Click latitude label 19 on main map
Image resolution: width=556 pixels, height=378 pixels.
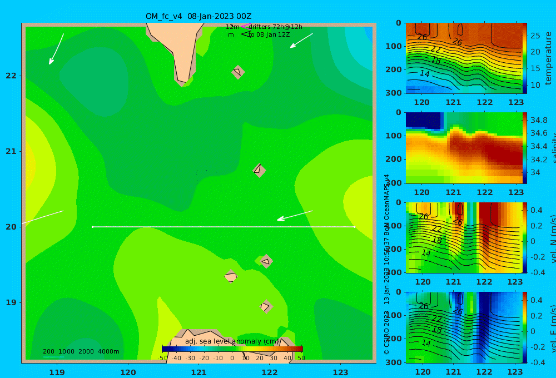11,302
